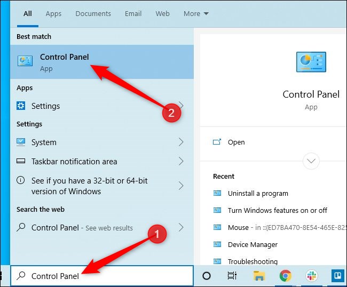347x287 pixels.
Task: Switch to the Email tab
Action: point(133,14)
